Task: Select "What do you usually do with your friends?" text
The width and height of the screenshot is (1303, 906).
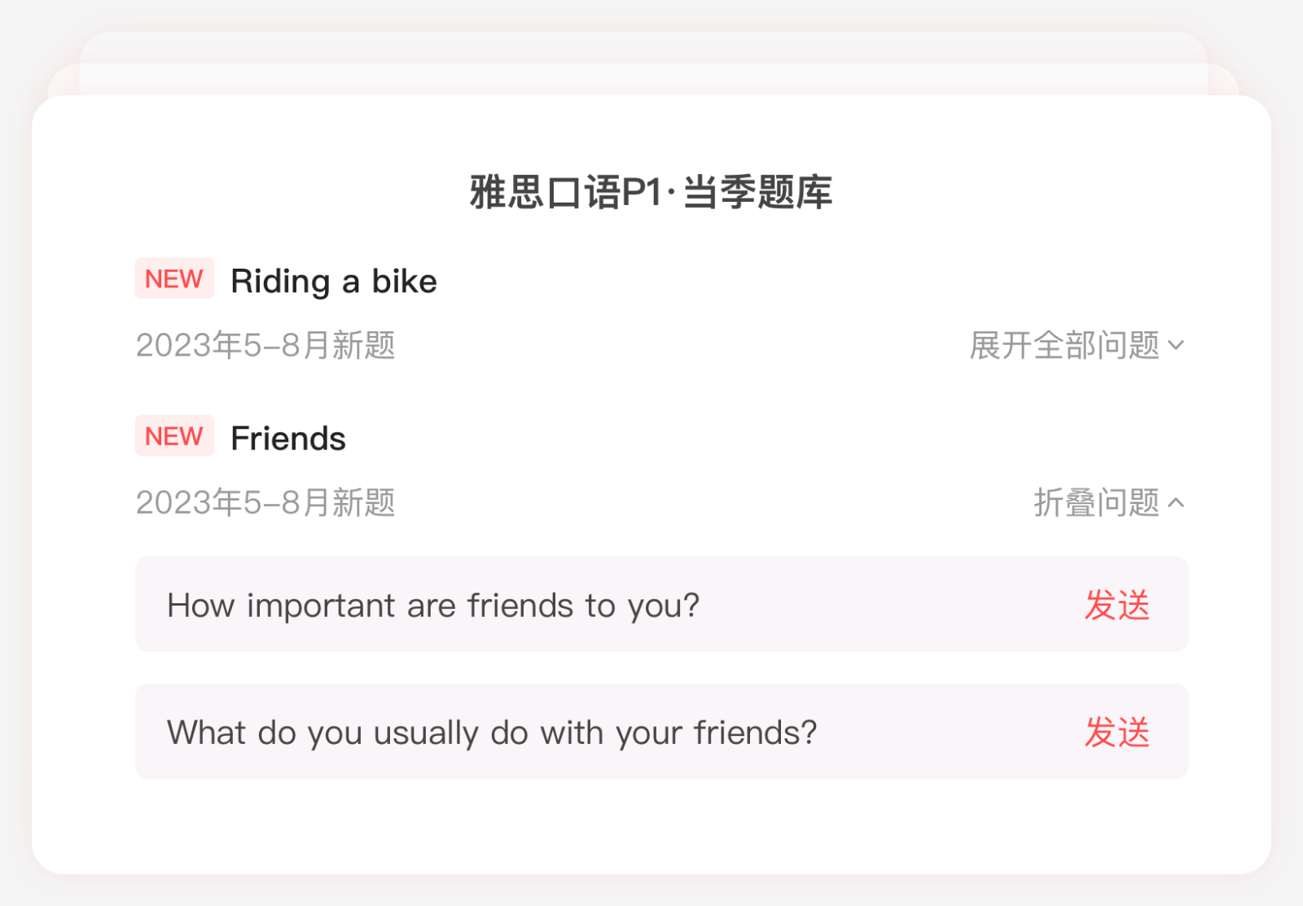Action: [492, 733]
